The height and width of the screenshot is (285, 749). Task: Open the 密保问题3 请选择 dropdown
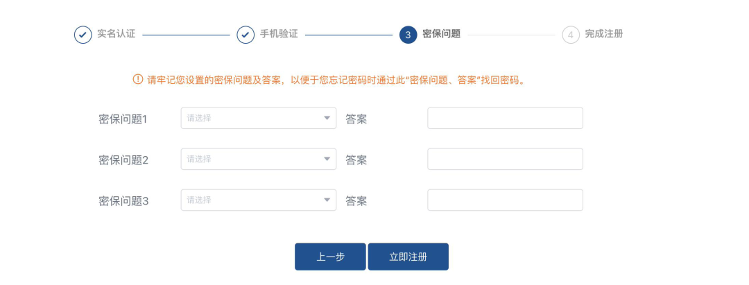(259, 200)
